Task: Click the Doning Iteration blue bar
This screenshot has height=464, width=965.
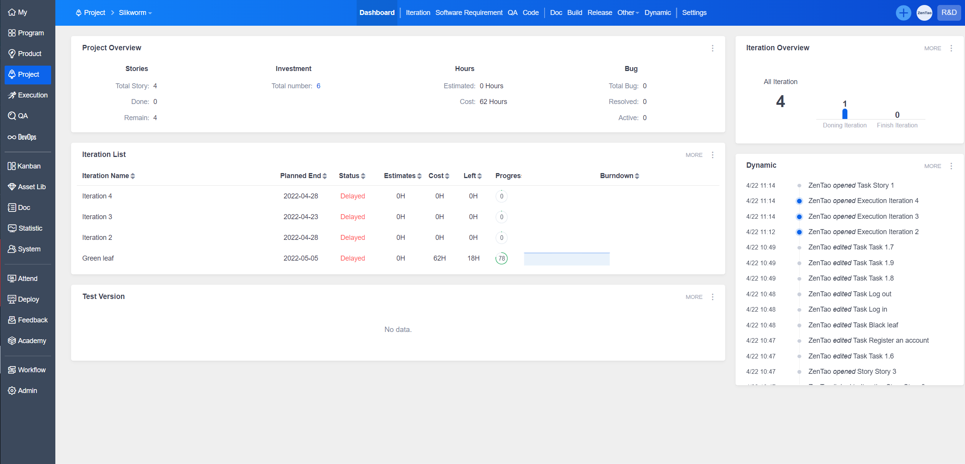Action: (x=845, y=114)
